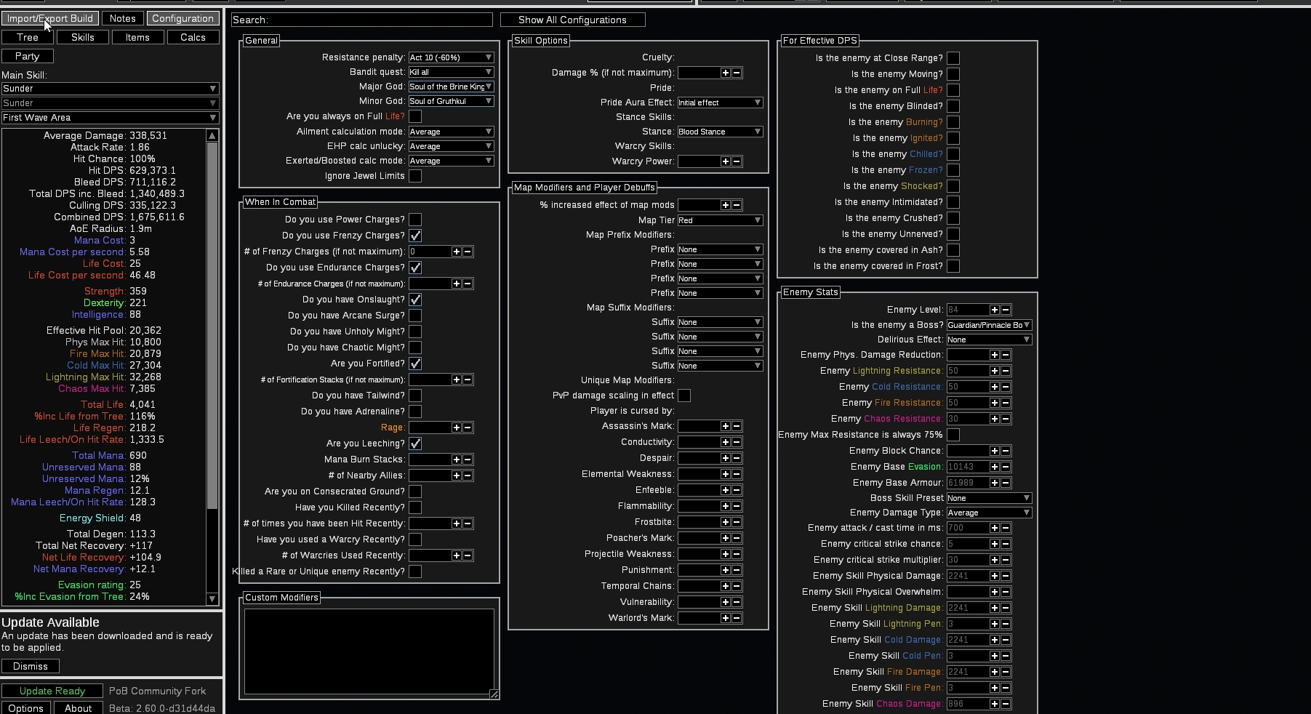
Task: Increase Enemy Level plus button
Action: pyautogui.click(x=994, y=310)
